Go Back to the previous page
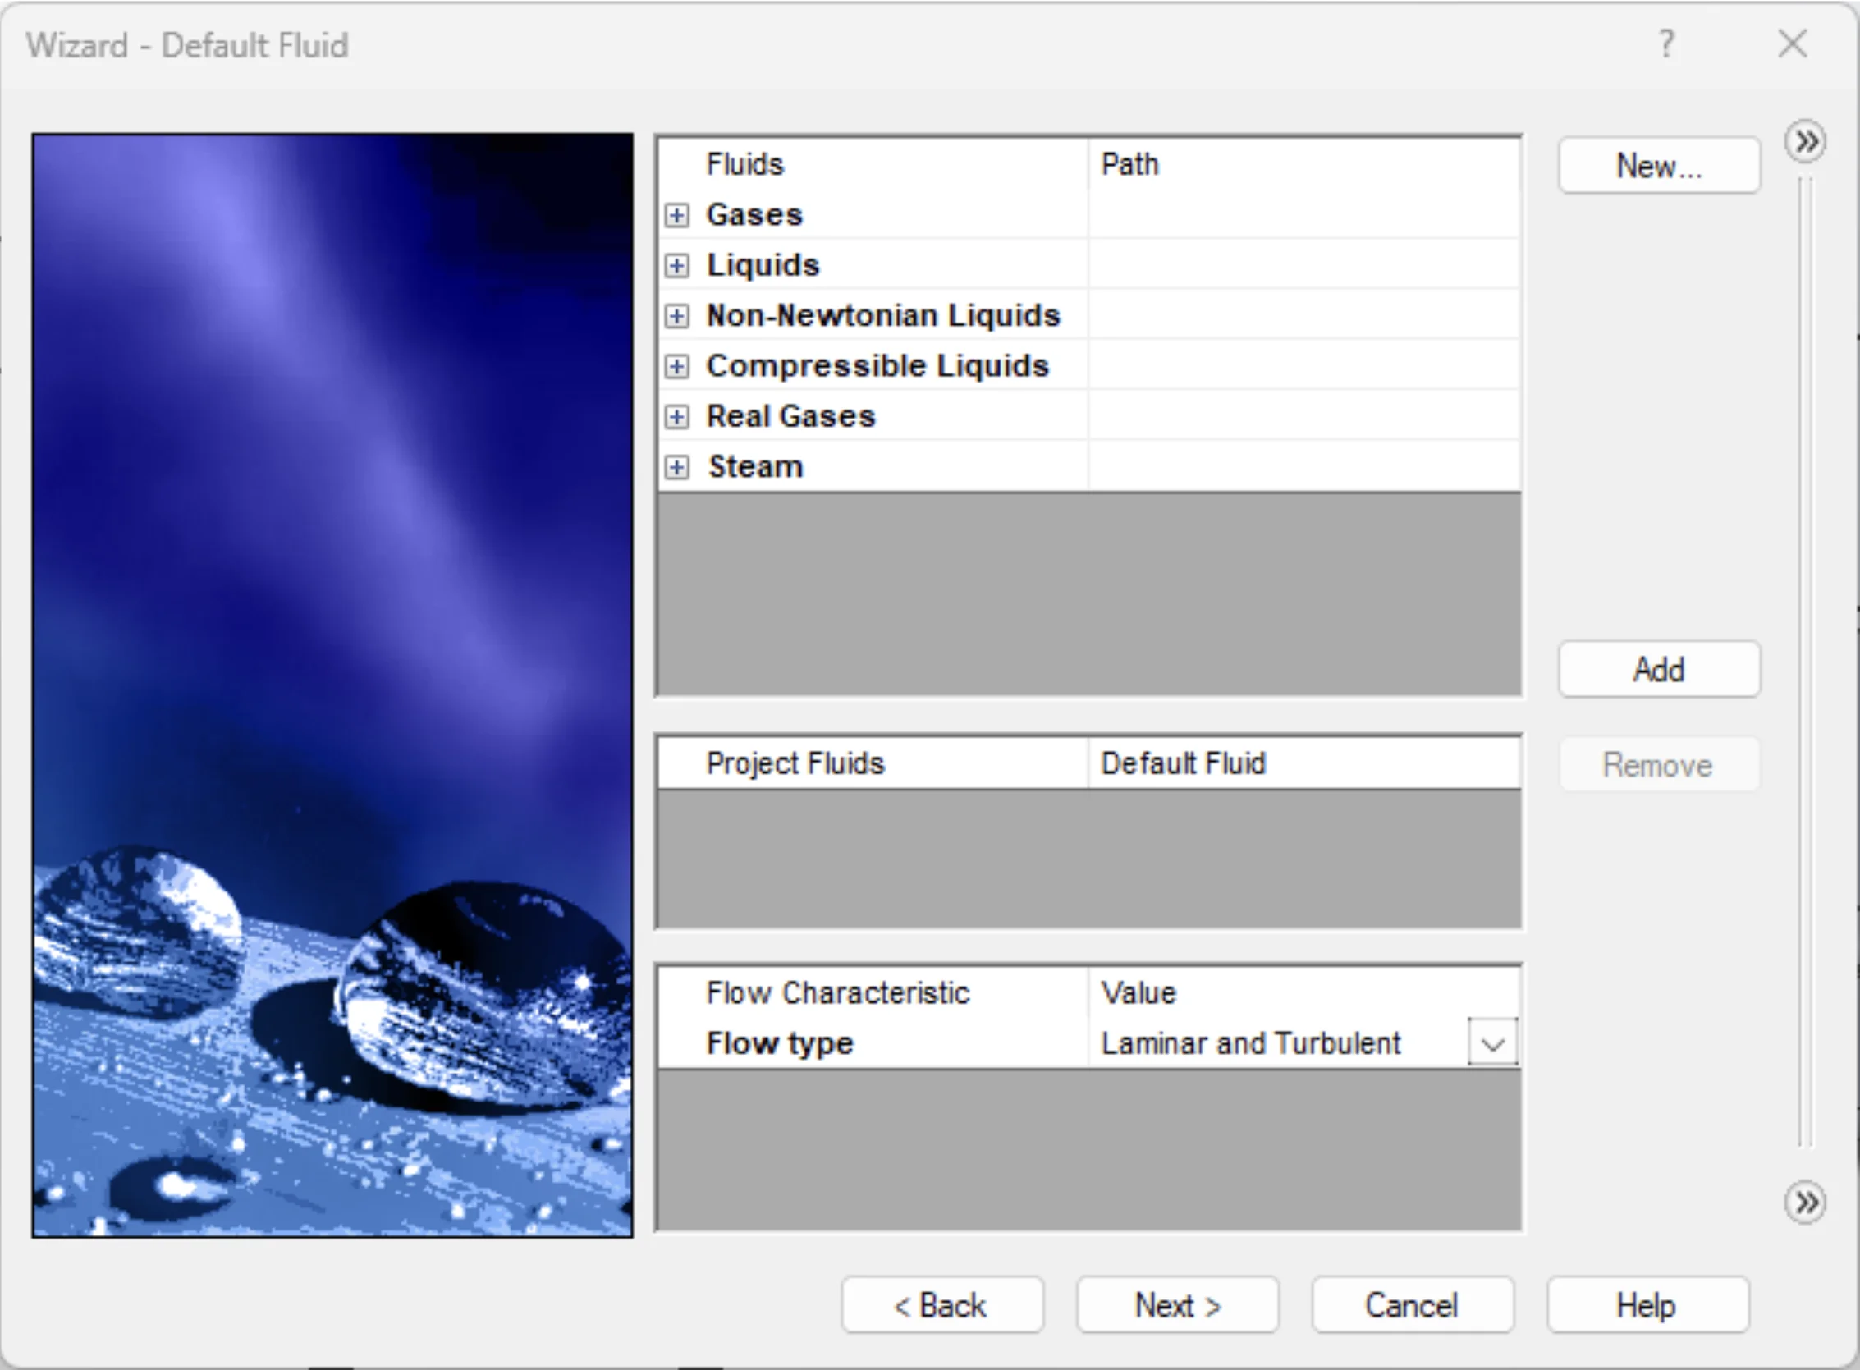This screenshot has height=1370, width=1860. pos(941,1305)
